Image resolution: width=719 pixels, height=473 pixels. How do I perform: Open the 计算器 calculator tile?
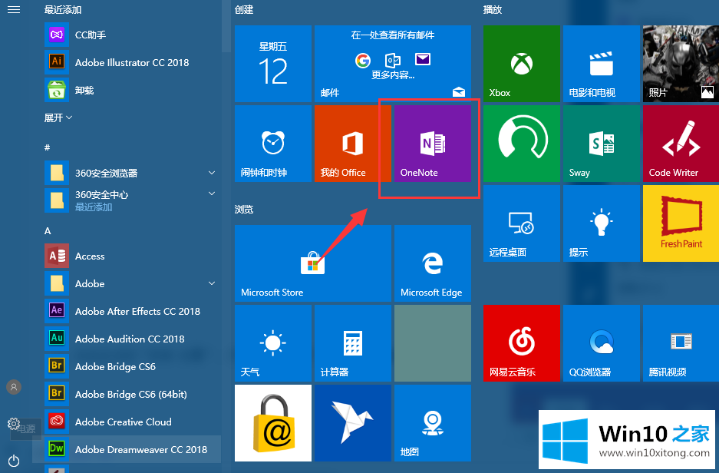353,343
